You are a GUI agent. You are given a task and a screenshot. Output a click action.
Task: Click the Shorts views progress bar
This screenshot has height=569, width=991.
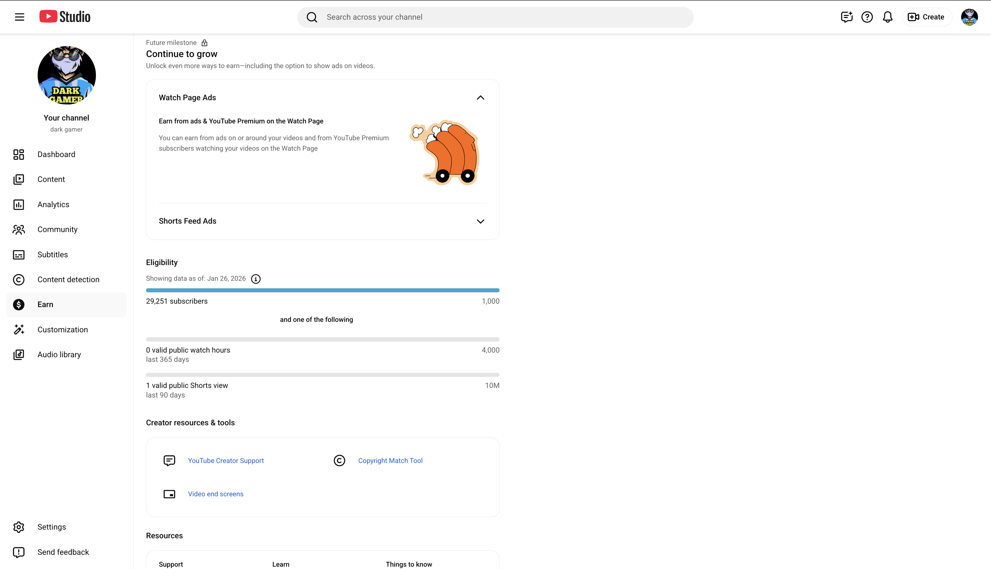tap(323, 375)
